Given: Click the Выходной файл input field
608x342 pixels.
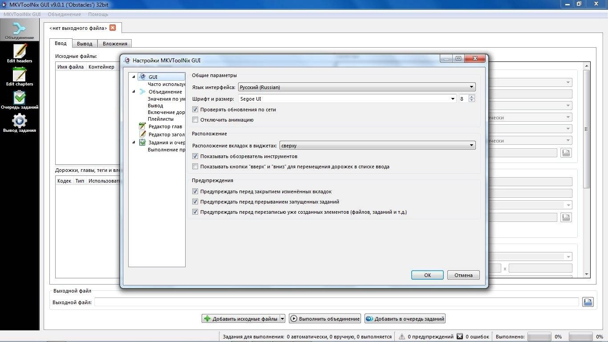Looking at the screenshot, I should [336, 302].
